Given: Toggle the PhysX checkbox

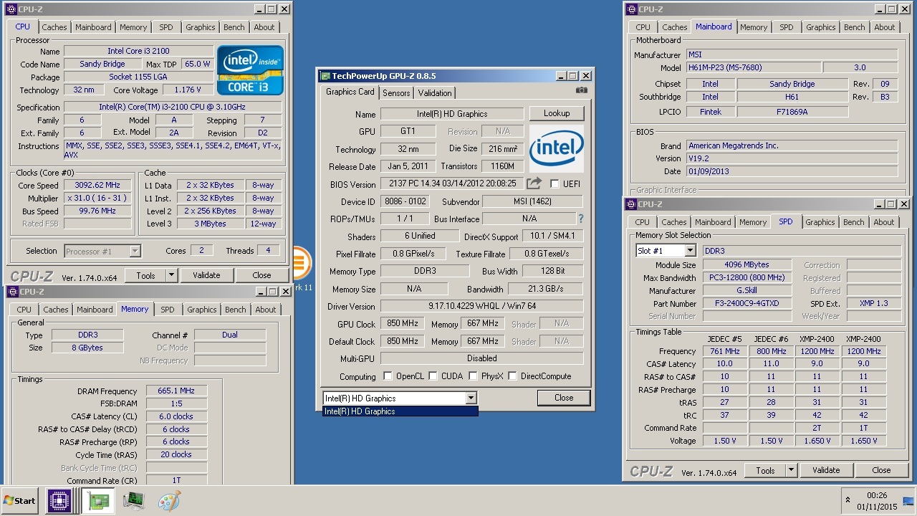Looking at the screenshot, I should click(x=473, y=376).
